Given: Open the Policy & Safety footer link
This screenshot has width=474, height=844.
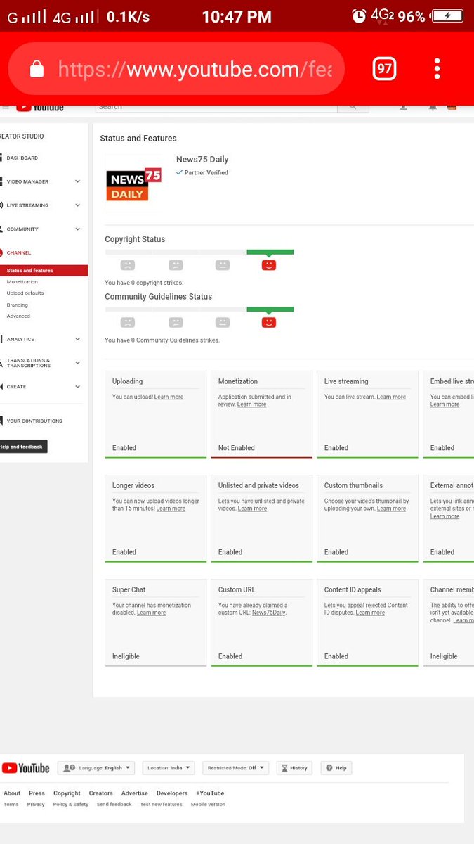Looking at the screenshot, I should (71, 805).
